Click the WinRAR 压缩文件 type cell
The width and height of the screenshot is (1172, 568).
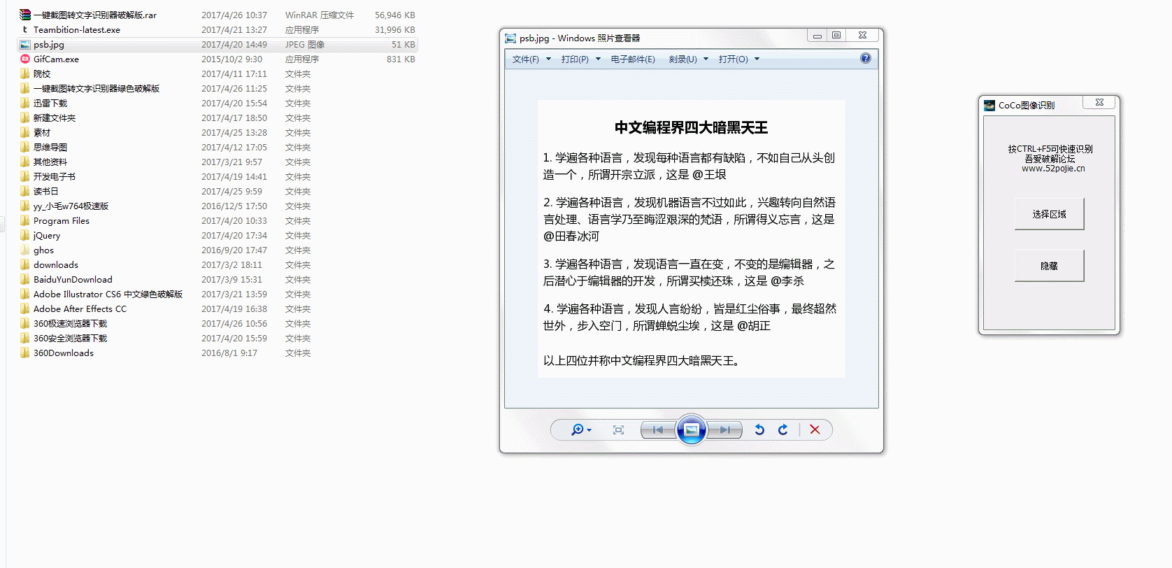[x=320, y=15]
